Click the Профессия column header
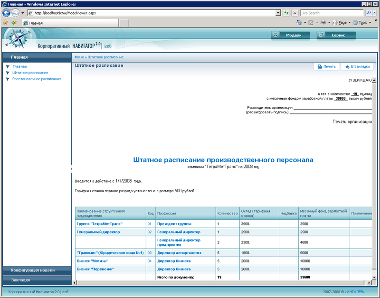This screenshot has height=298, width=380. [x=186, y=213]
